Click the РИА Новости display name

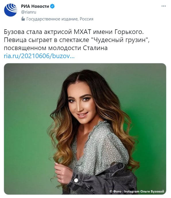point(35,6)
